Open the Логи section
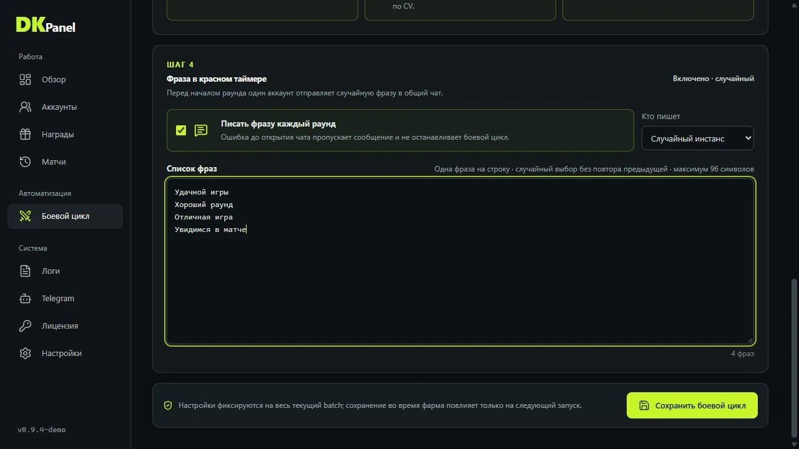The image size is (799, 449). (65, 271)
